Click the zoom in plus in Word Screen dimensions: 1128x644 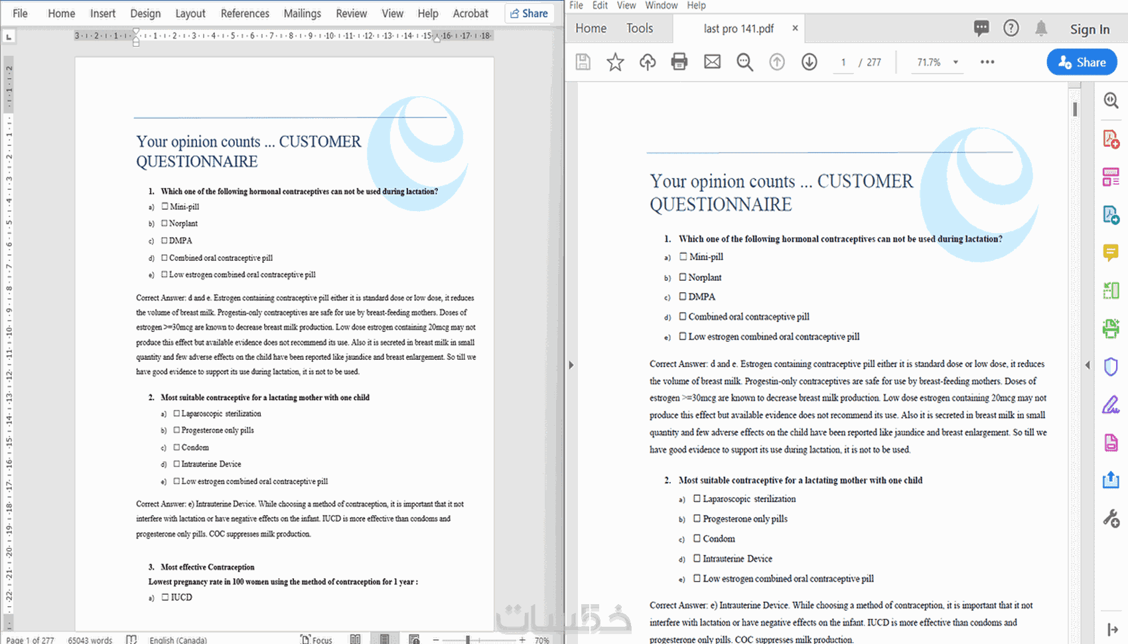(x=522, y=639)
